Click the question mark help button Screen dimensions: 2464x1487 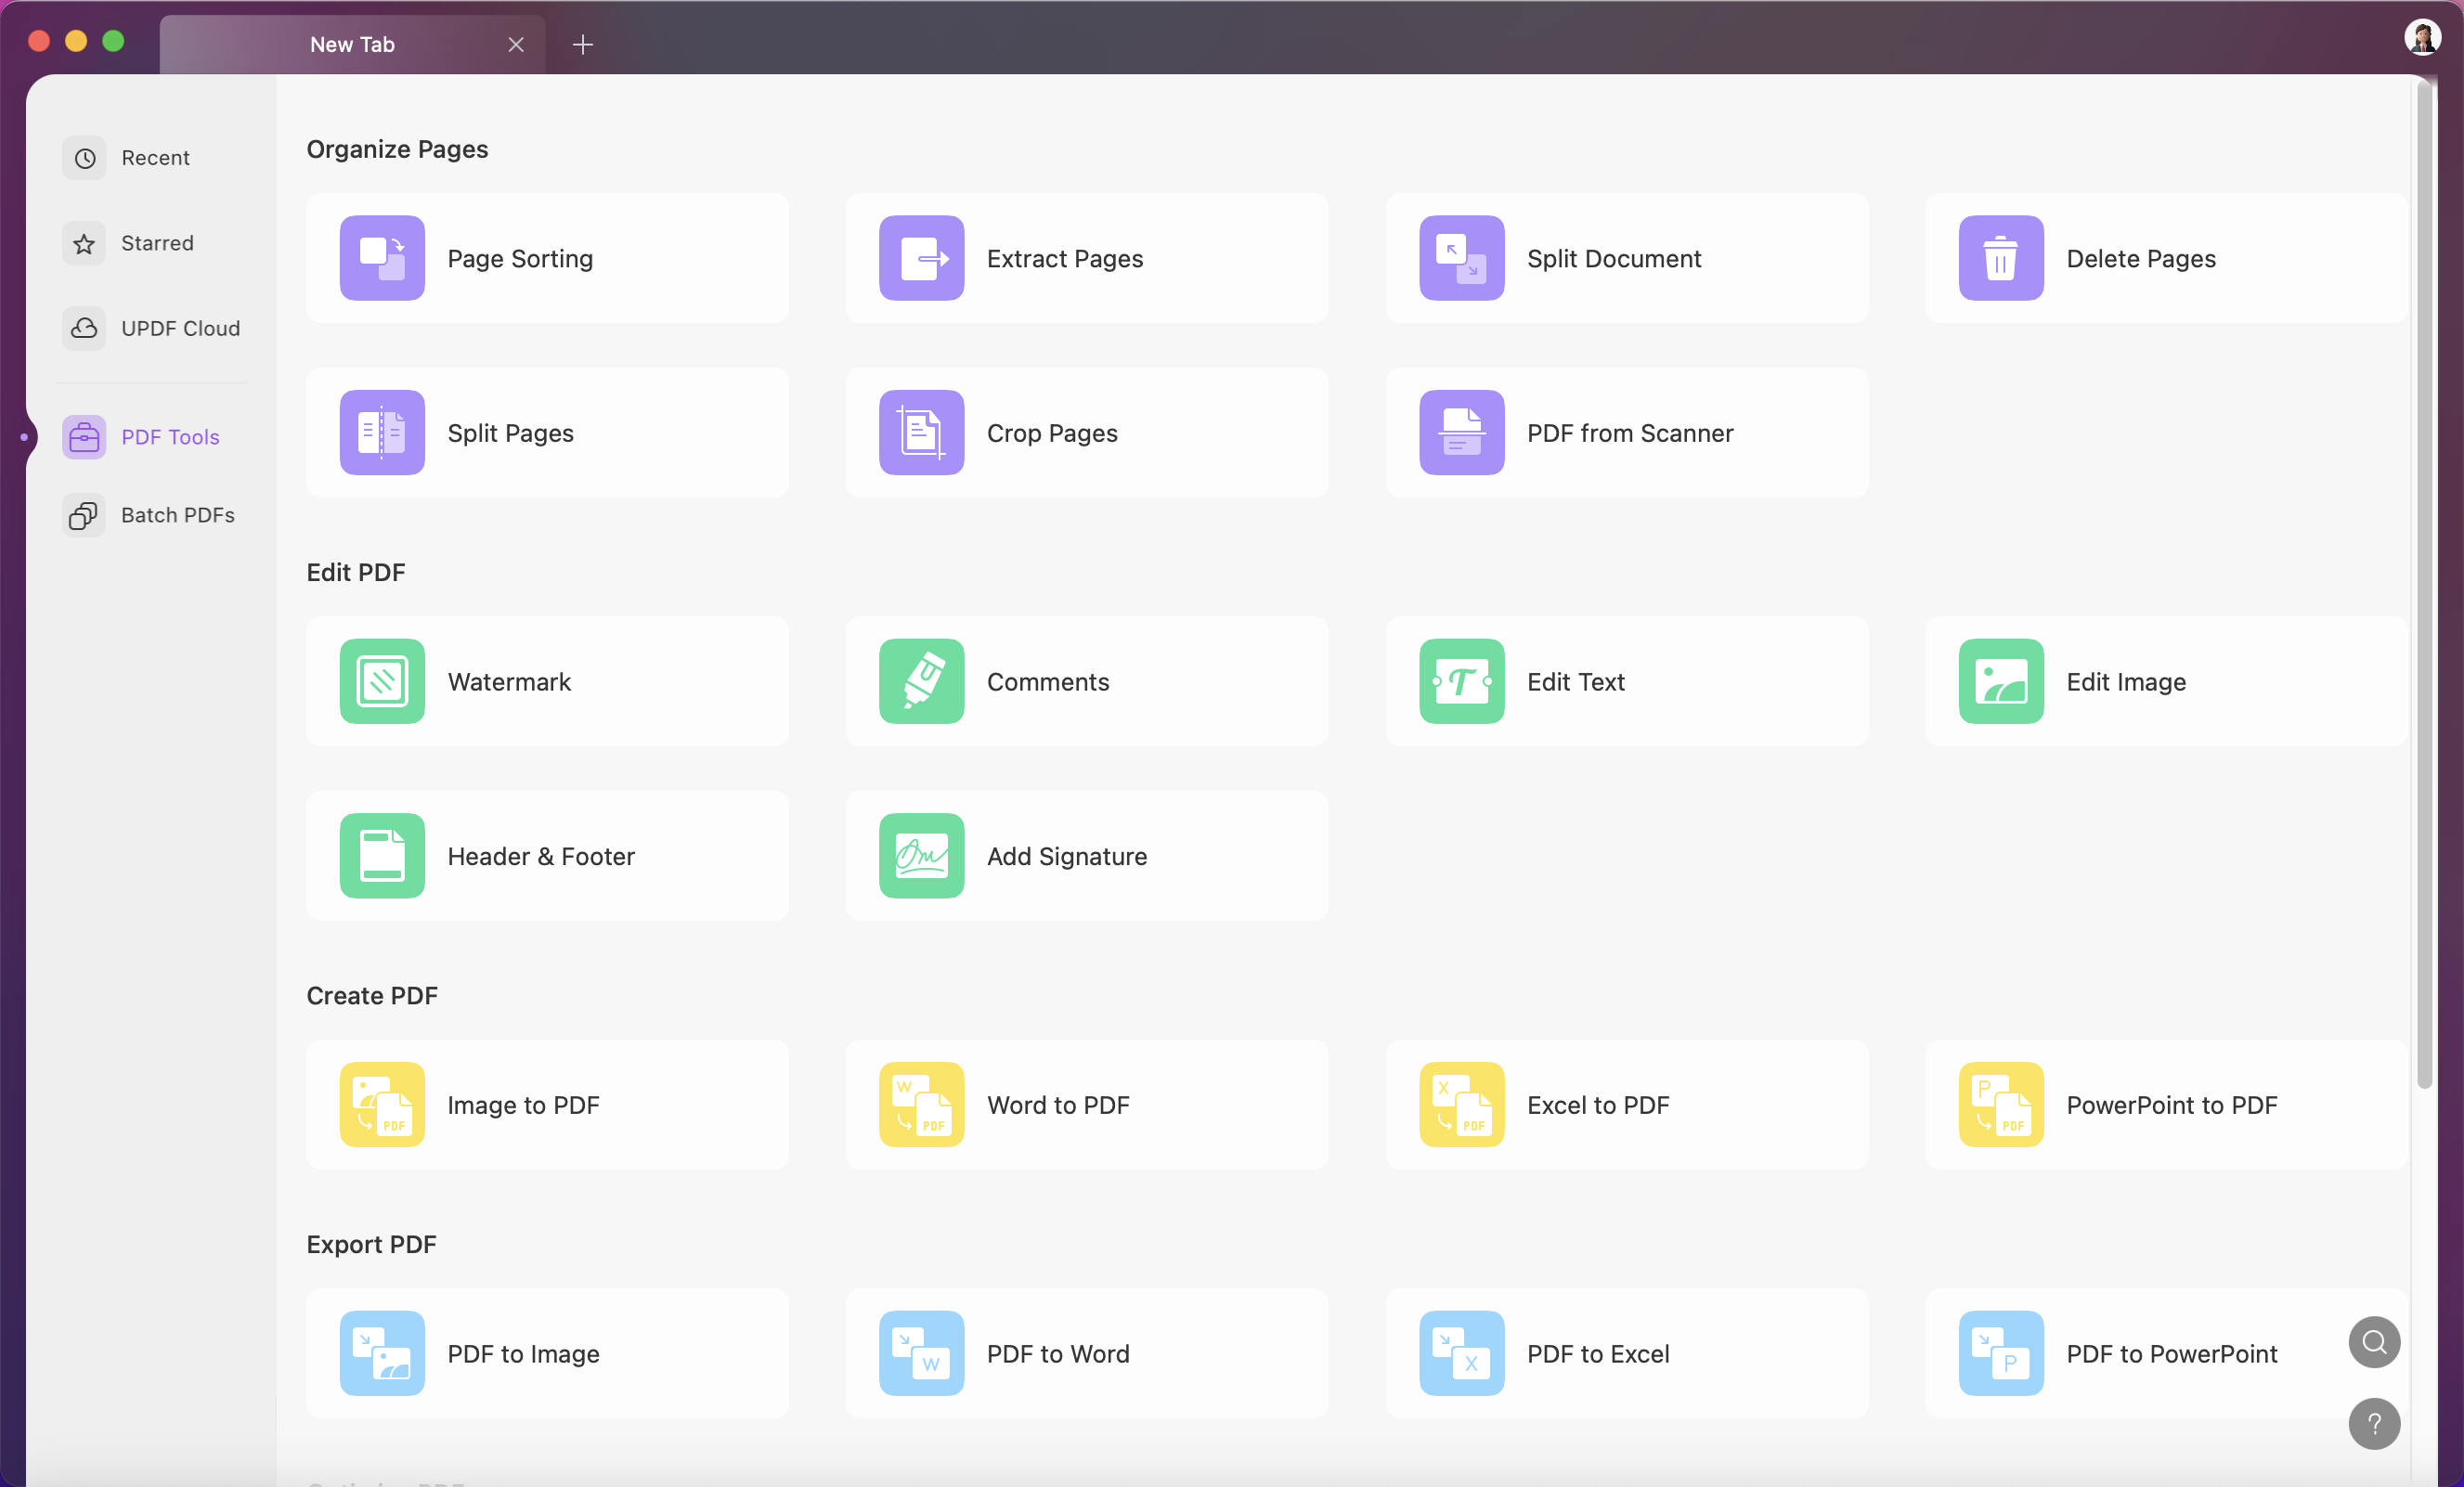point(2373,1423)
